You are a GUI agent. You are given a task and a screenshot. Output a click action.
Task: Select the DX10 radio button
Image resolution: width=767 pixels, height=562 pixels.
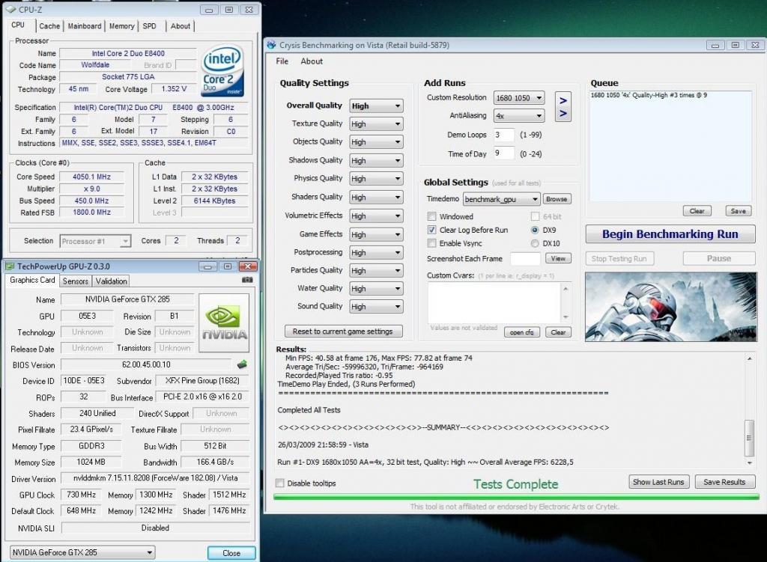[535, 243]
